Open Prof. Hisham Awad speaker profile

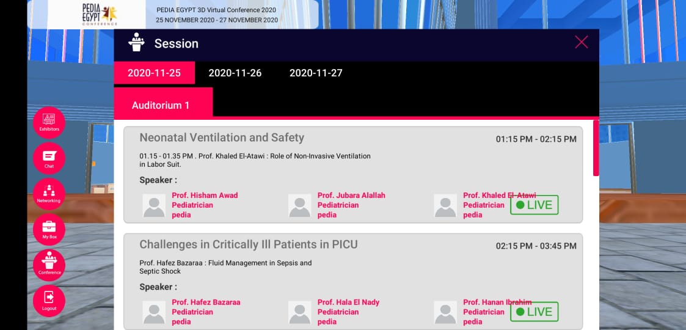click(x=205, y=196)
